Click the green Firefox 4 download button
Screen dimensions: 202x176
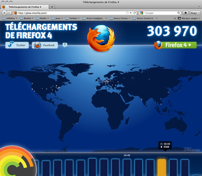175,45
